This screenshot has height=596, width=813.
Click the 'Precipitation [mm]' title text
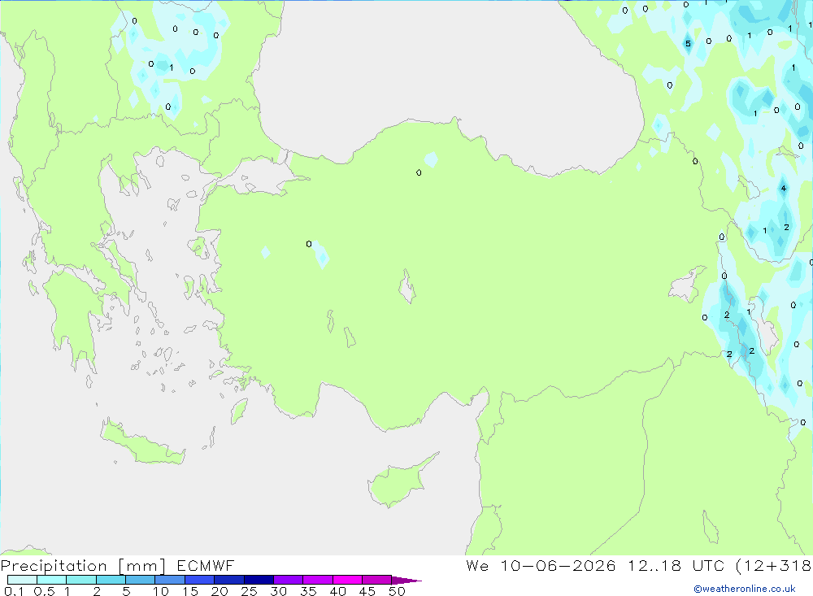click(83, 566)
